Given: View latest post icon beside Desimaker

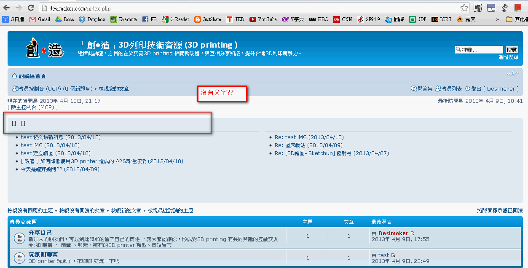Looking at the screenshot, I should click(x=413, y=233).
